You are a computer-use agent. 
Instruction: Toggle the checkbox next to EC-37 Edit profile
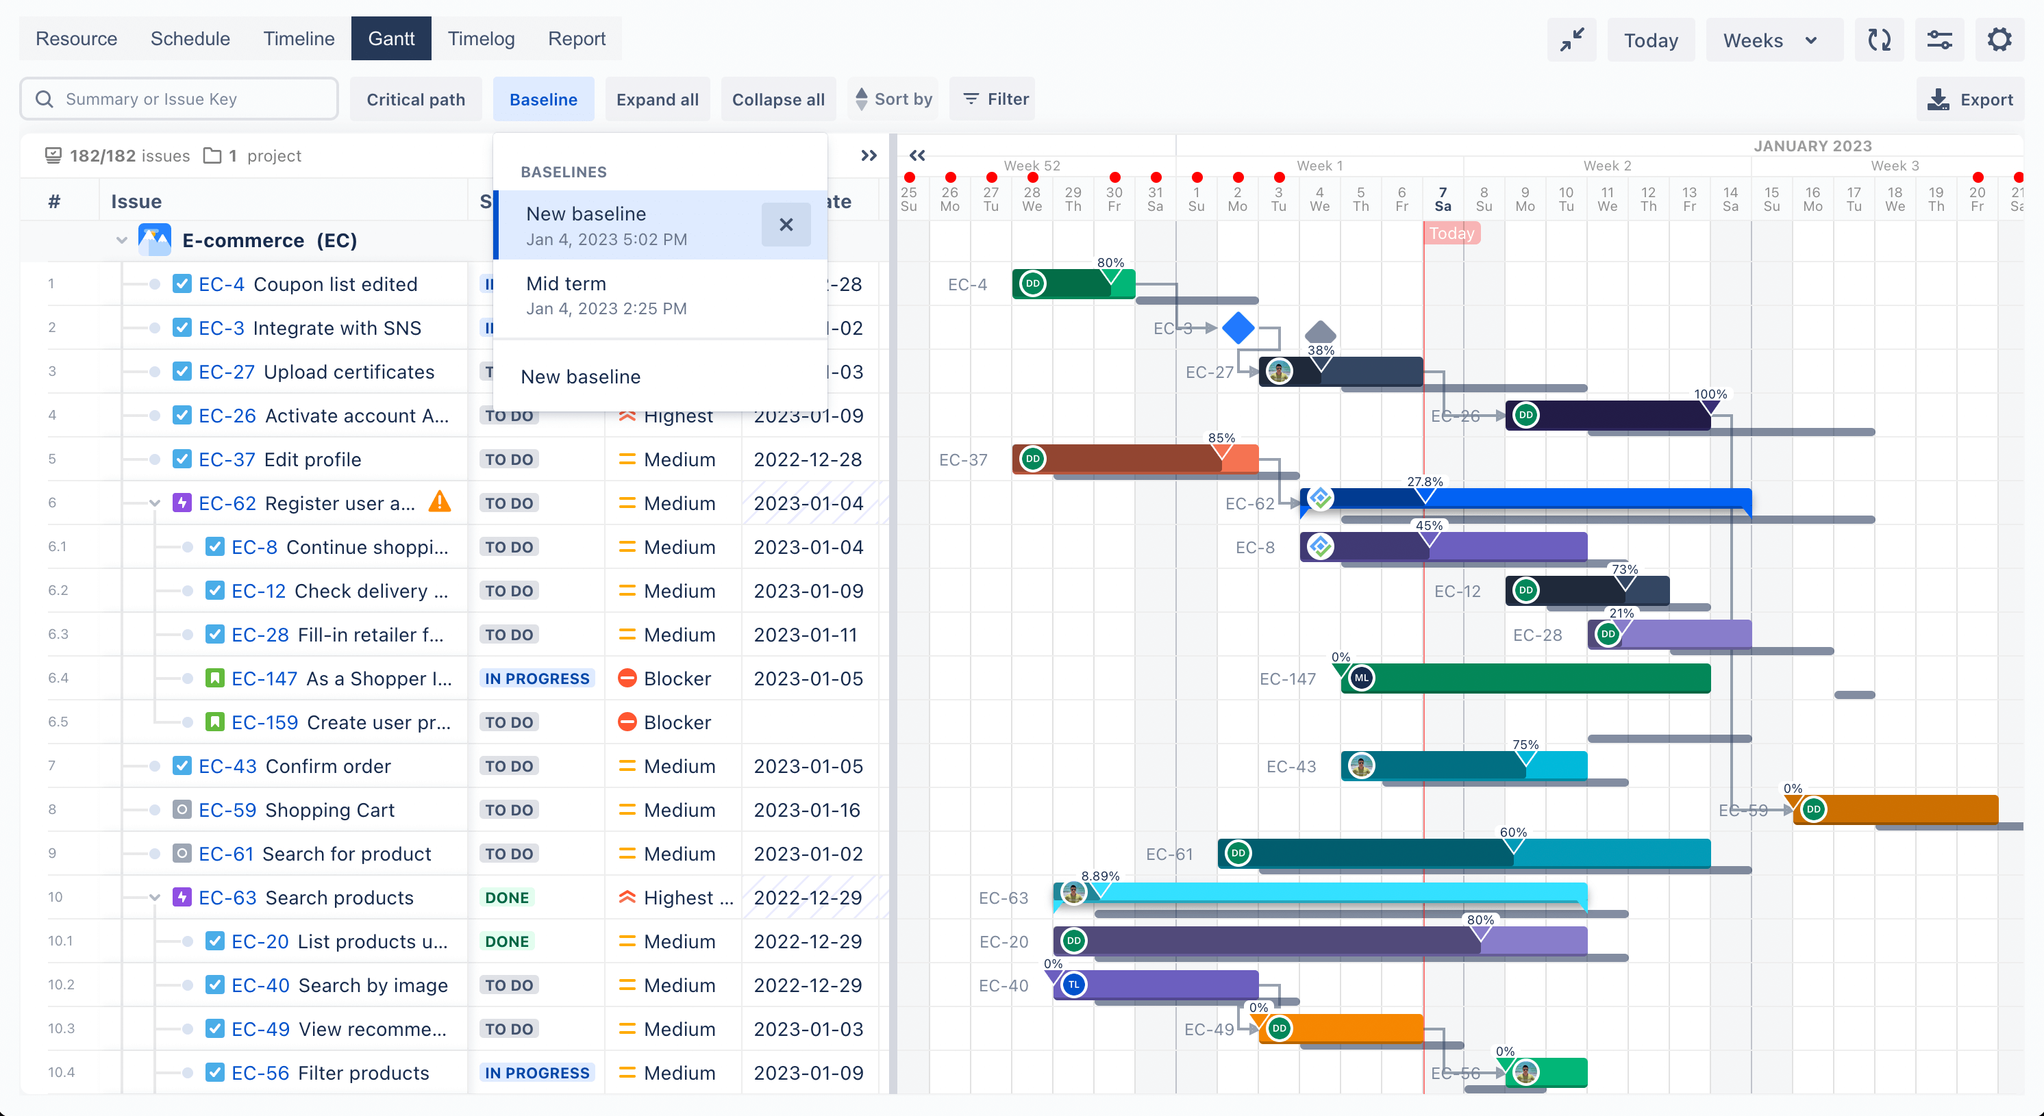[x=181, y=459]
